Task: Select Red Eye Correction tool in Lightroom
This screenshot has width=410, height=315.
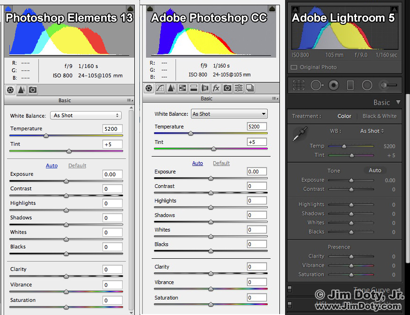Action: 334,85
